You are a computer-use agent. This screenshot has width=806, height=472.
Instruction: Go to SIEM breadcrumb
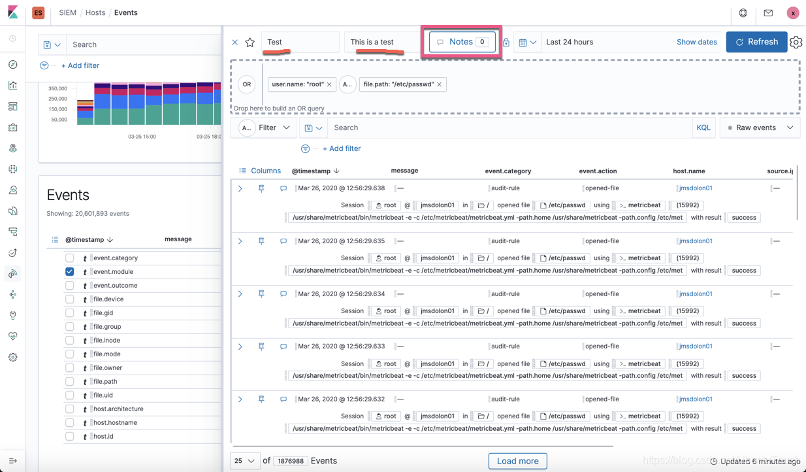pos(67,12)
